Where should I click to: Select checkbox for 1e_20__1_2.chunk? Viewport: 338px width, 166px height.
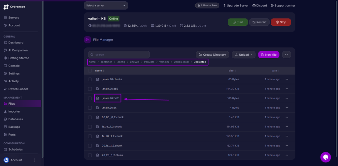click(x=90, y=136)
